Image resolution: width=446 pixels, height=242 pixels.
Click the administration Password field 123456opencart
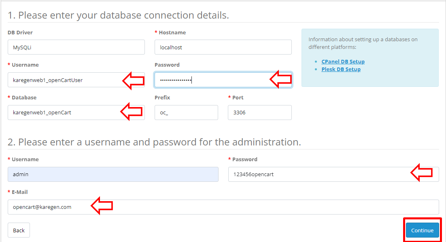pyautogui.click(x=333, y=175)
